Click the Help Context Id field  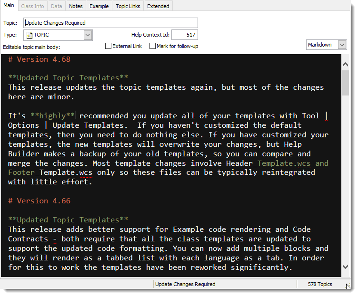[x=185, y=35]
